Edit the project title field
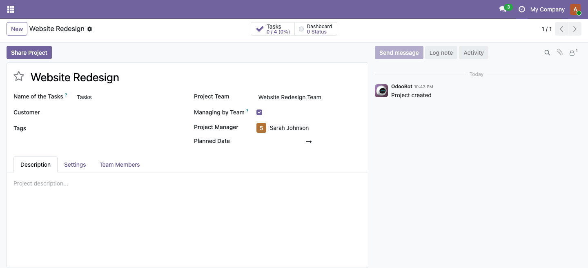The width and height of the screenshot is (588, 268). click(x=196, y=77)
